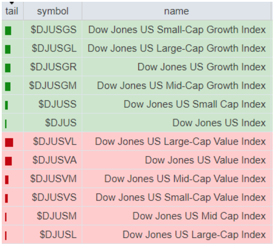The height and width of the screenshot is (244, 274).
Task: Click red tail bar next to $DJUSVA
Action: coord(8,161)
